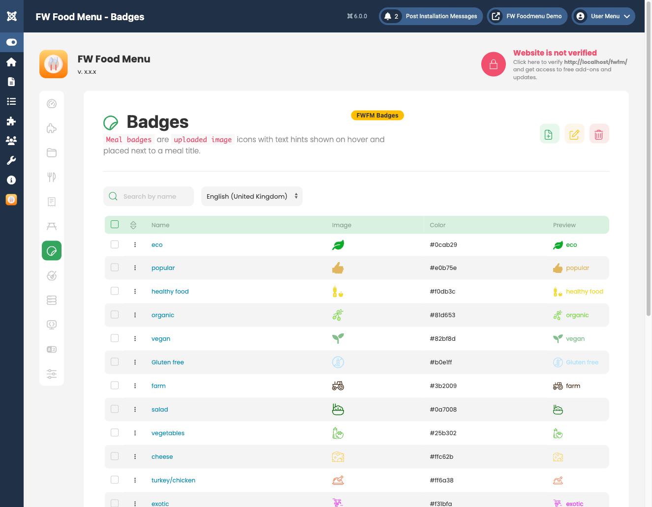Viewport: 652px width, 507px height.
Task: Open the Add New Badge tool
Action: pyautogui.click(x=550, y=133)
